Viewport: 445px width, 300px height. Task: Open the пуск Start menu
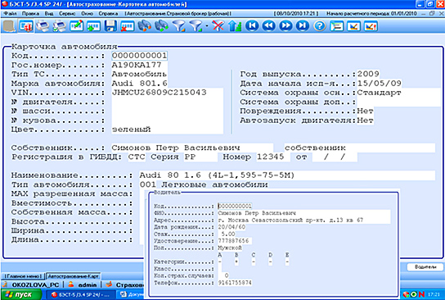click(x=20, y=294)
